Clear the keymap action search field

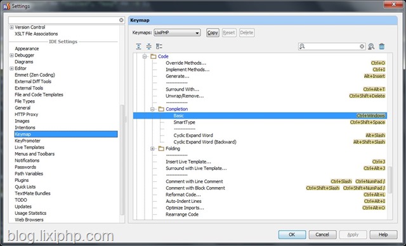pos(362,46)
